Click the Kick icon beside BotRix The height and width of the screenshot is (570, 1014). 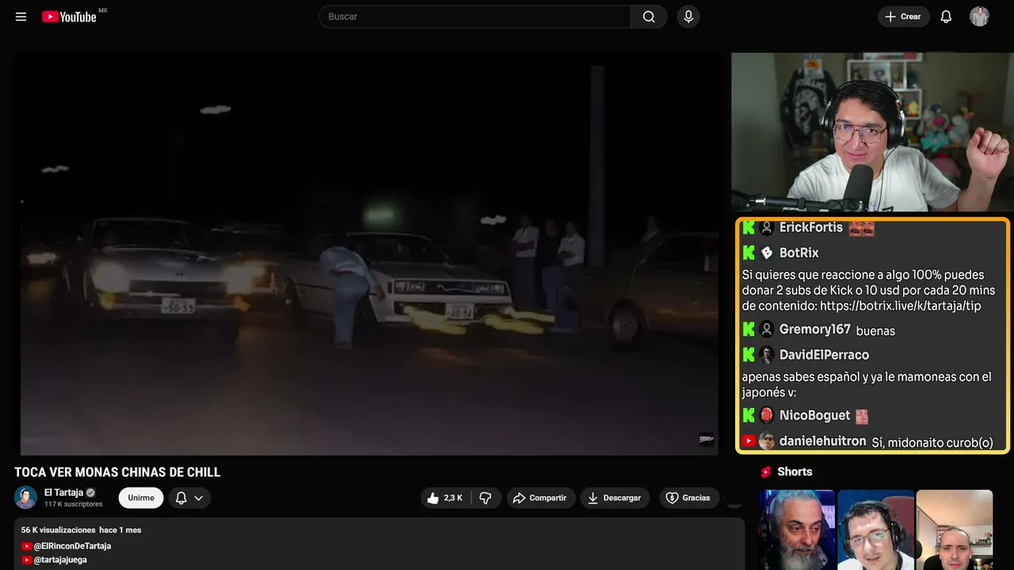(x=748, y=253)
